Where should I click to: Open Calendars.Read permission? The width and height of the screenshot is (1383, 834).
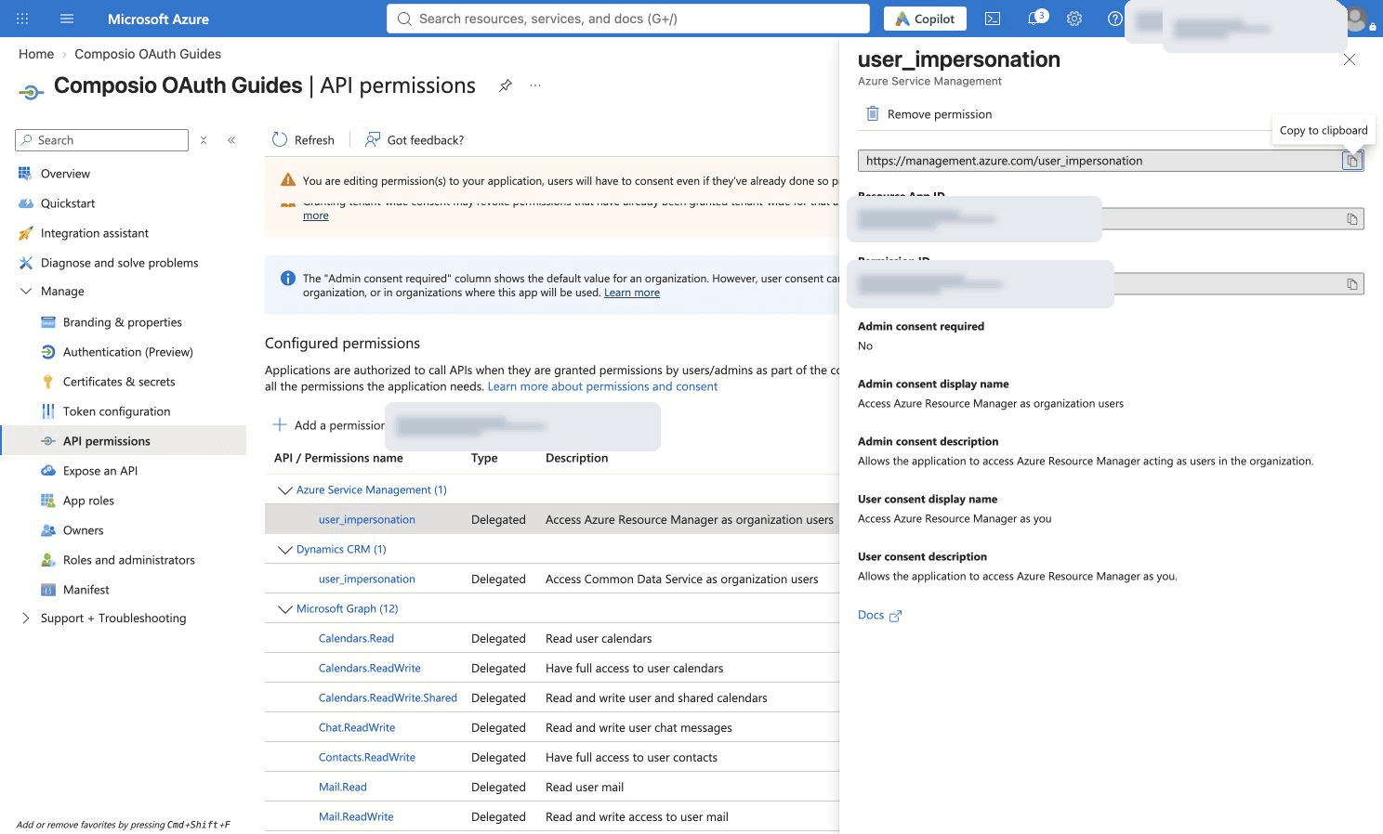(356, 639)
